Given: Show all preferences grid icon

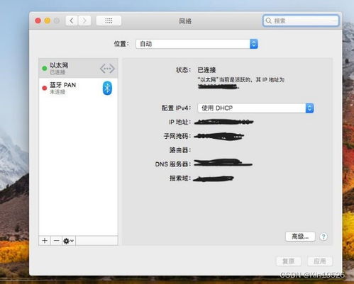Looking at the screenshot, I should (x=109, y=21).
